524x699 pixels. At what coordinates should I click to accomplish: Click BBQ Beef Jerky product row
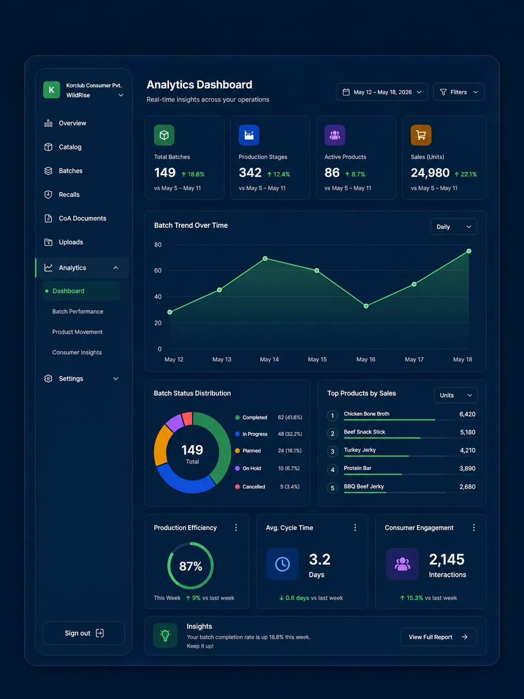pos(401,488)
